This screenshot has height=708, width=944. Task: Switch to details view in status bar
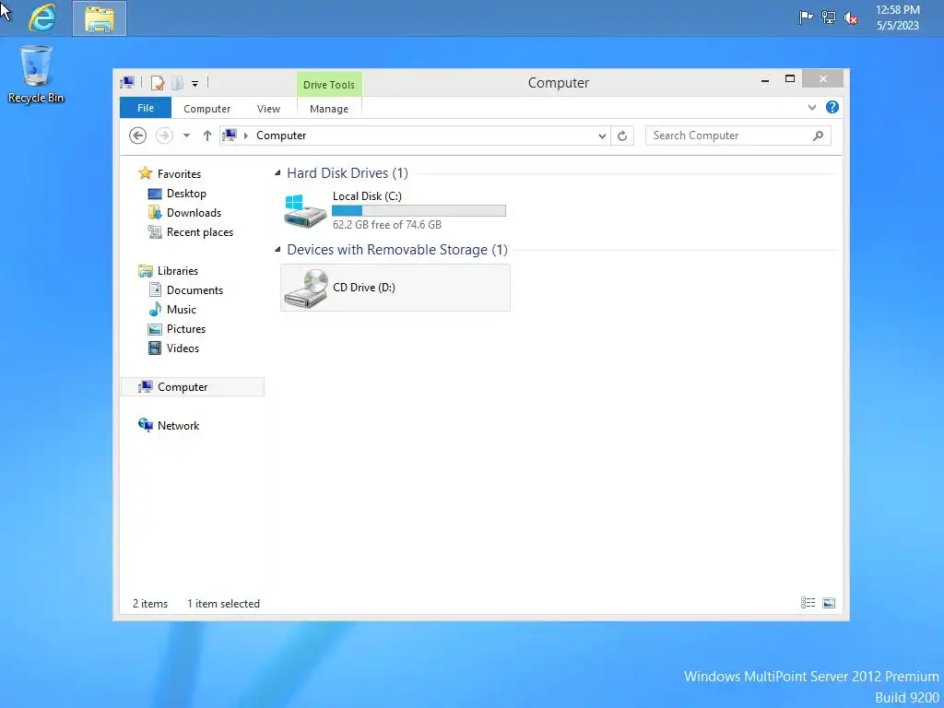[x=808, y=603]
